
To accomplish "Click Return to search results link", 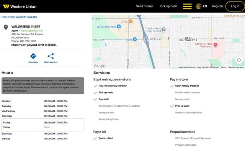I will coord(19,17).
